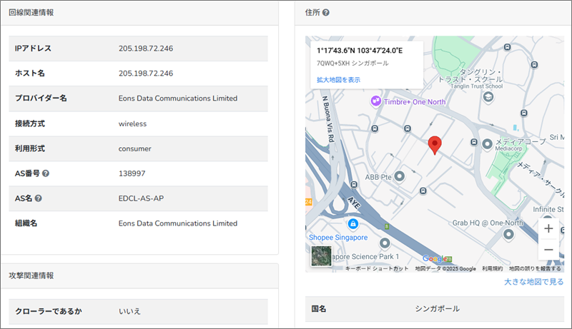Click the クローラーであるか value いいえ
The image size is (572, 329).
click(129, 311)
